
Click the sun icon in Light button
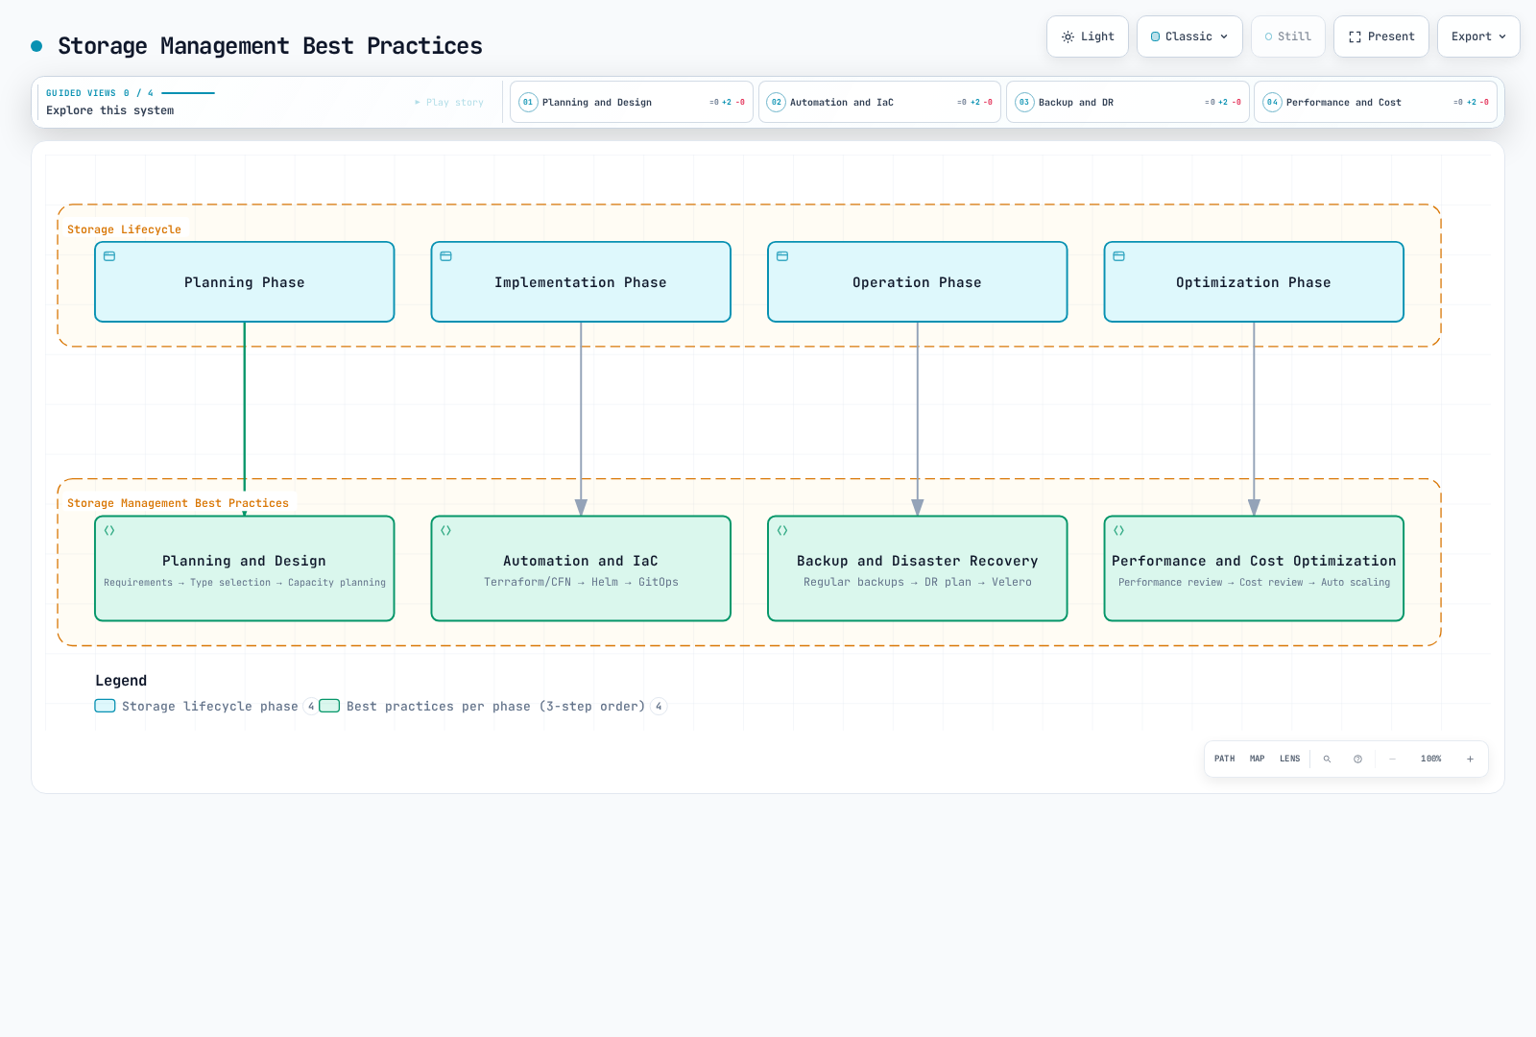coord(1068,36)
